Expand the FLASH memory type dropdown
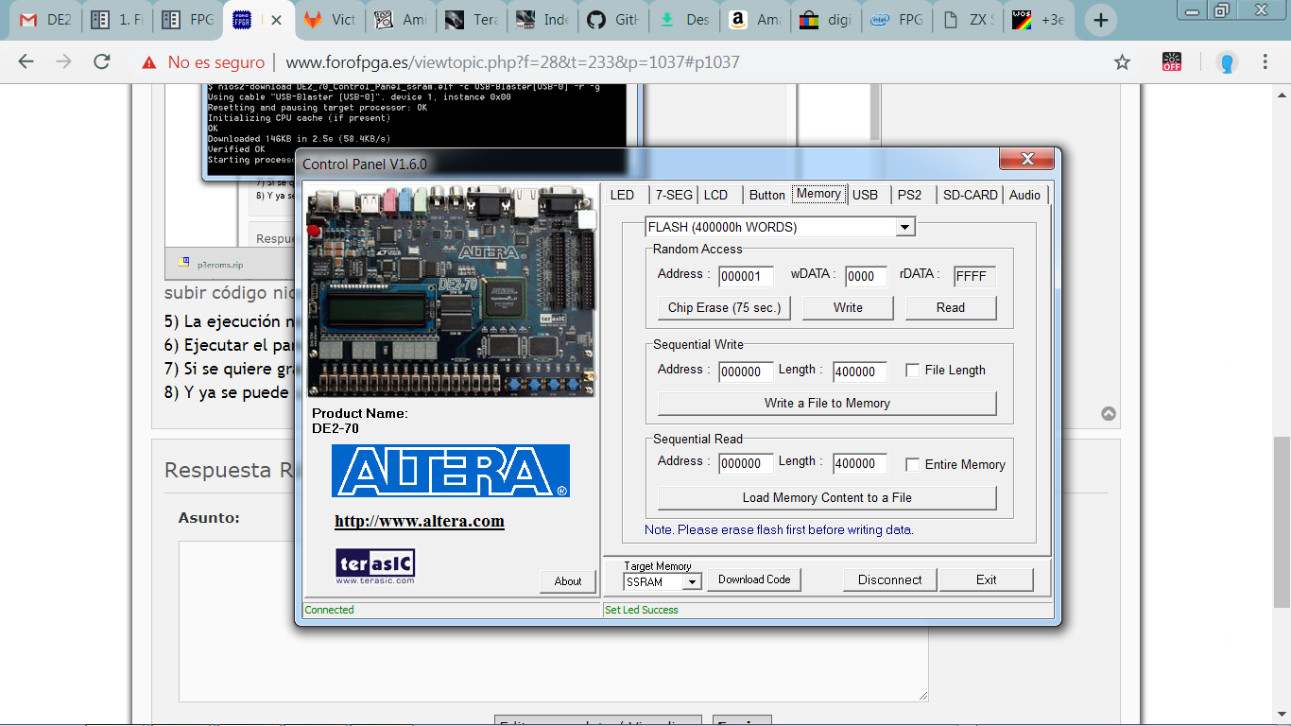The image size is (1291, 726). pos(904,227)
